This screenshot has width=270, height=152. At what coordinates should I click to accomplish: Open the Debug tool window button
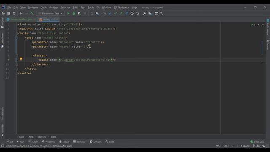pos(64,142)
